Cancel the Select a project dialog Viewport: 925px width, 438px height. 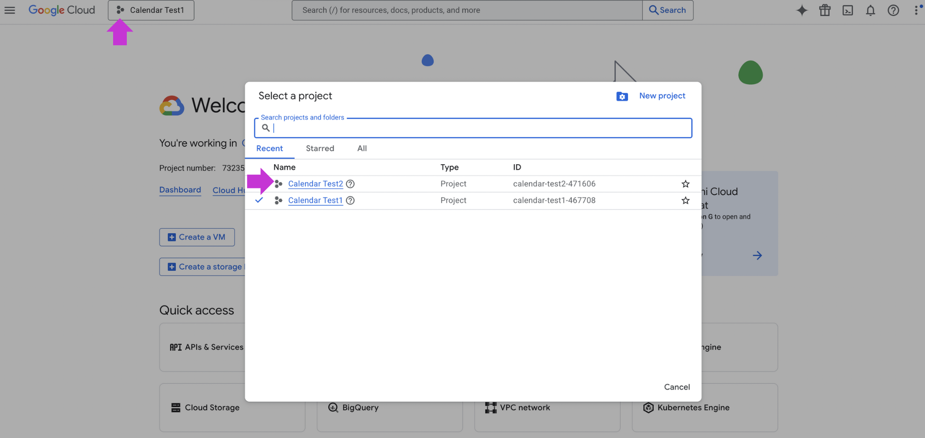[x=677, y=387]
